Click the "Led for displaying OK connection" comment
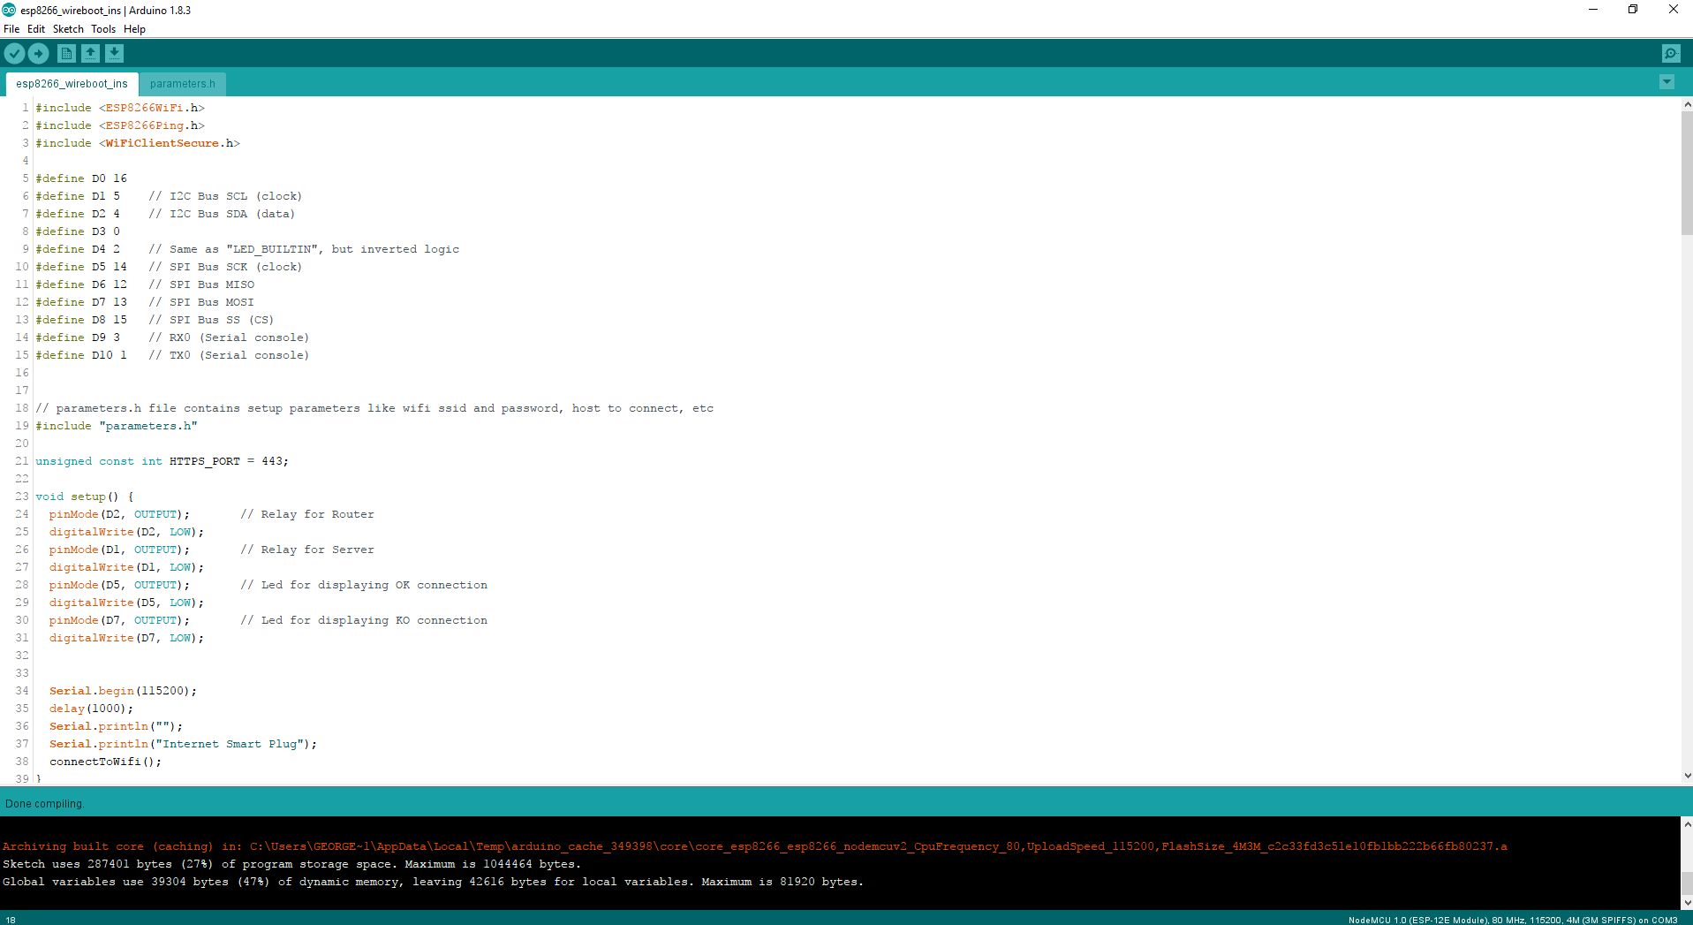1693x925 pixels. coord(364,585)
